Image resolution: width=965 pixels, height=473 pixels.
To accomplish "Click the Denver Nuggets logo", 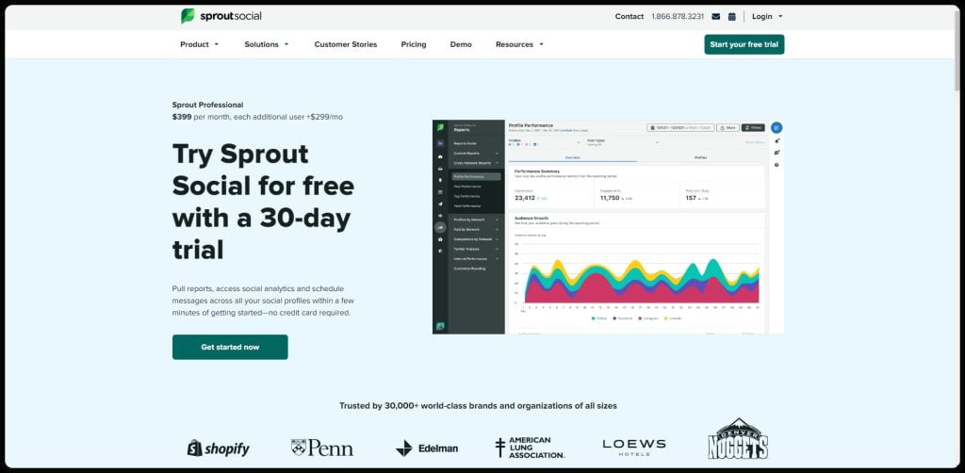I will tap(737, 438).
